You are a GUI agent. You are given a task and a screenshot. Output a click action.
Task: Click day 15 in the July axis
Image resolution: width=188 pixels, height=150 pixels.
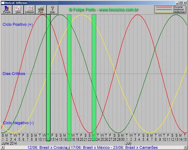point(185,139)
